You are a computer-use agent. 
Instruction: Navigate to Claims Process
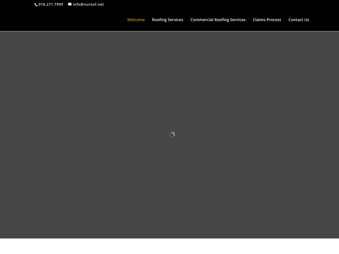(267, 20)
